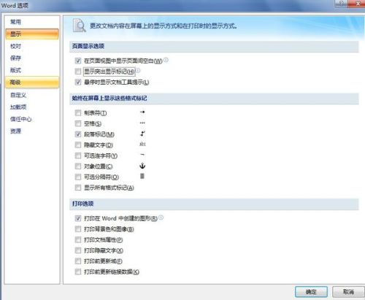This screenshot has height=300, width=365.
Task: Open the 校对 (Proofing) category
Action: [15, 46]
